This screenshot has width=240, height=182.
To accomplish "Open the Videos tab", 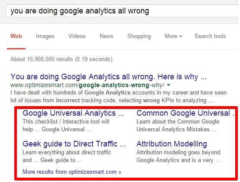I will tap(77, 36).
